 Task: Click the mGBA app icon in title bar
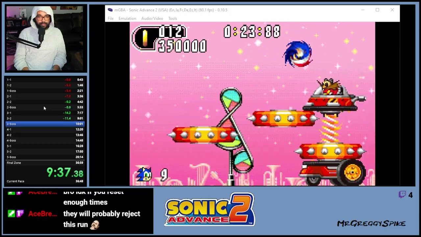click(110, 10)
